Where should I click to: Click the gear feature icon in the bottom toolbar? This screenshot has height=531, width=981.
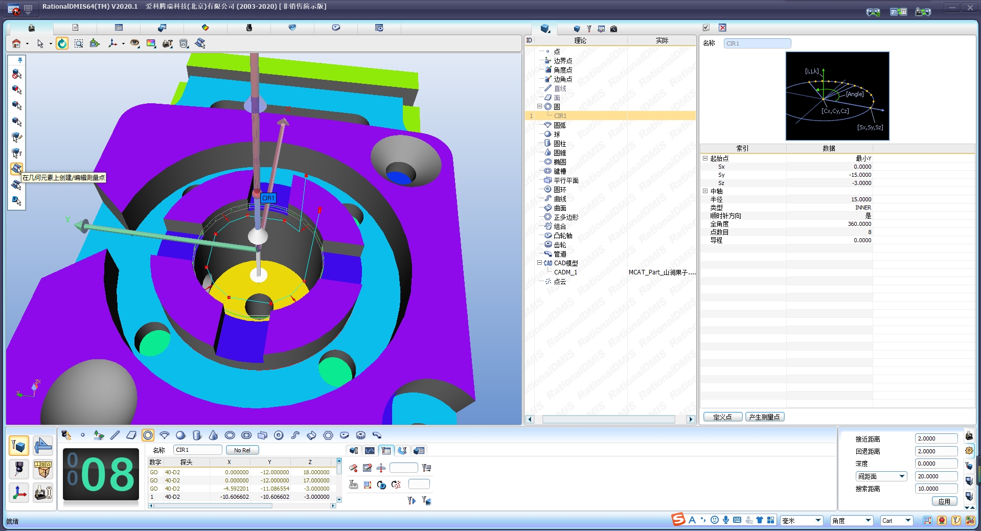click(x=361, y=435)
